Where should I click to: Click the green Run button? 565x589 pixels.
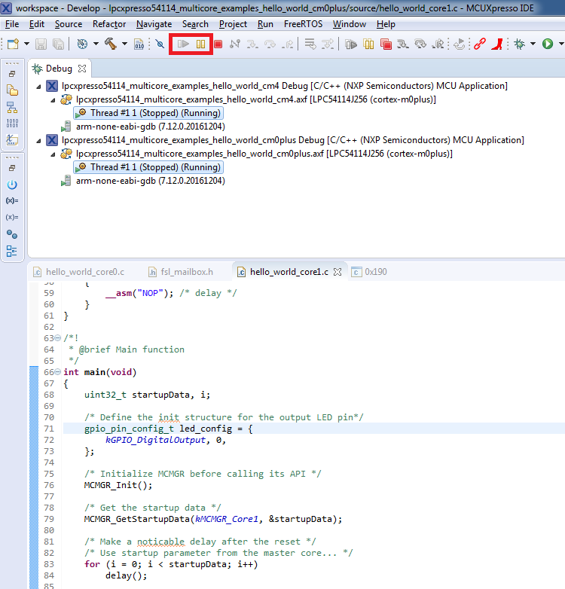tap(548, 44)
